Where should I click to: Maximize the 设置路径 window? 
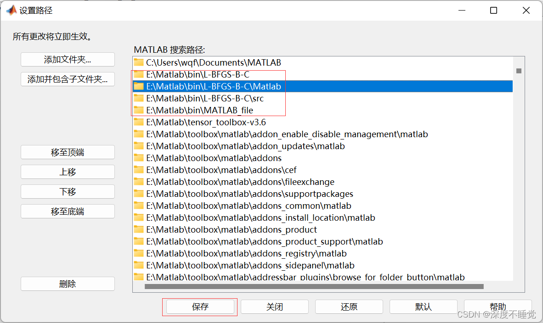coord(494,11)
